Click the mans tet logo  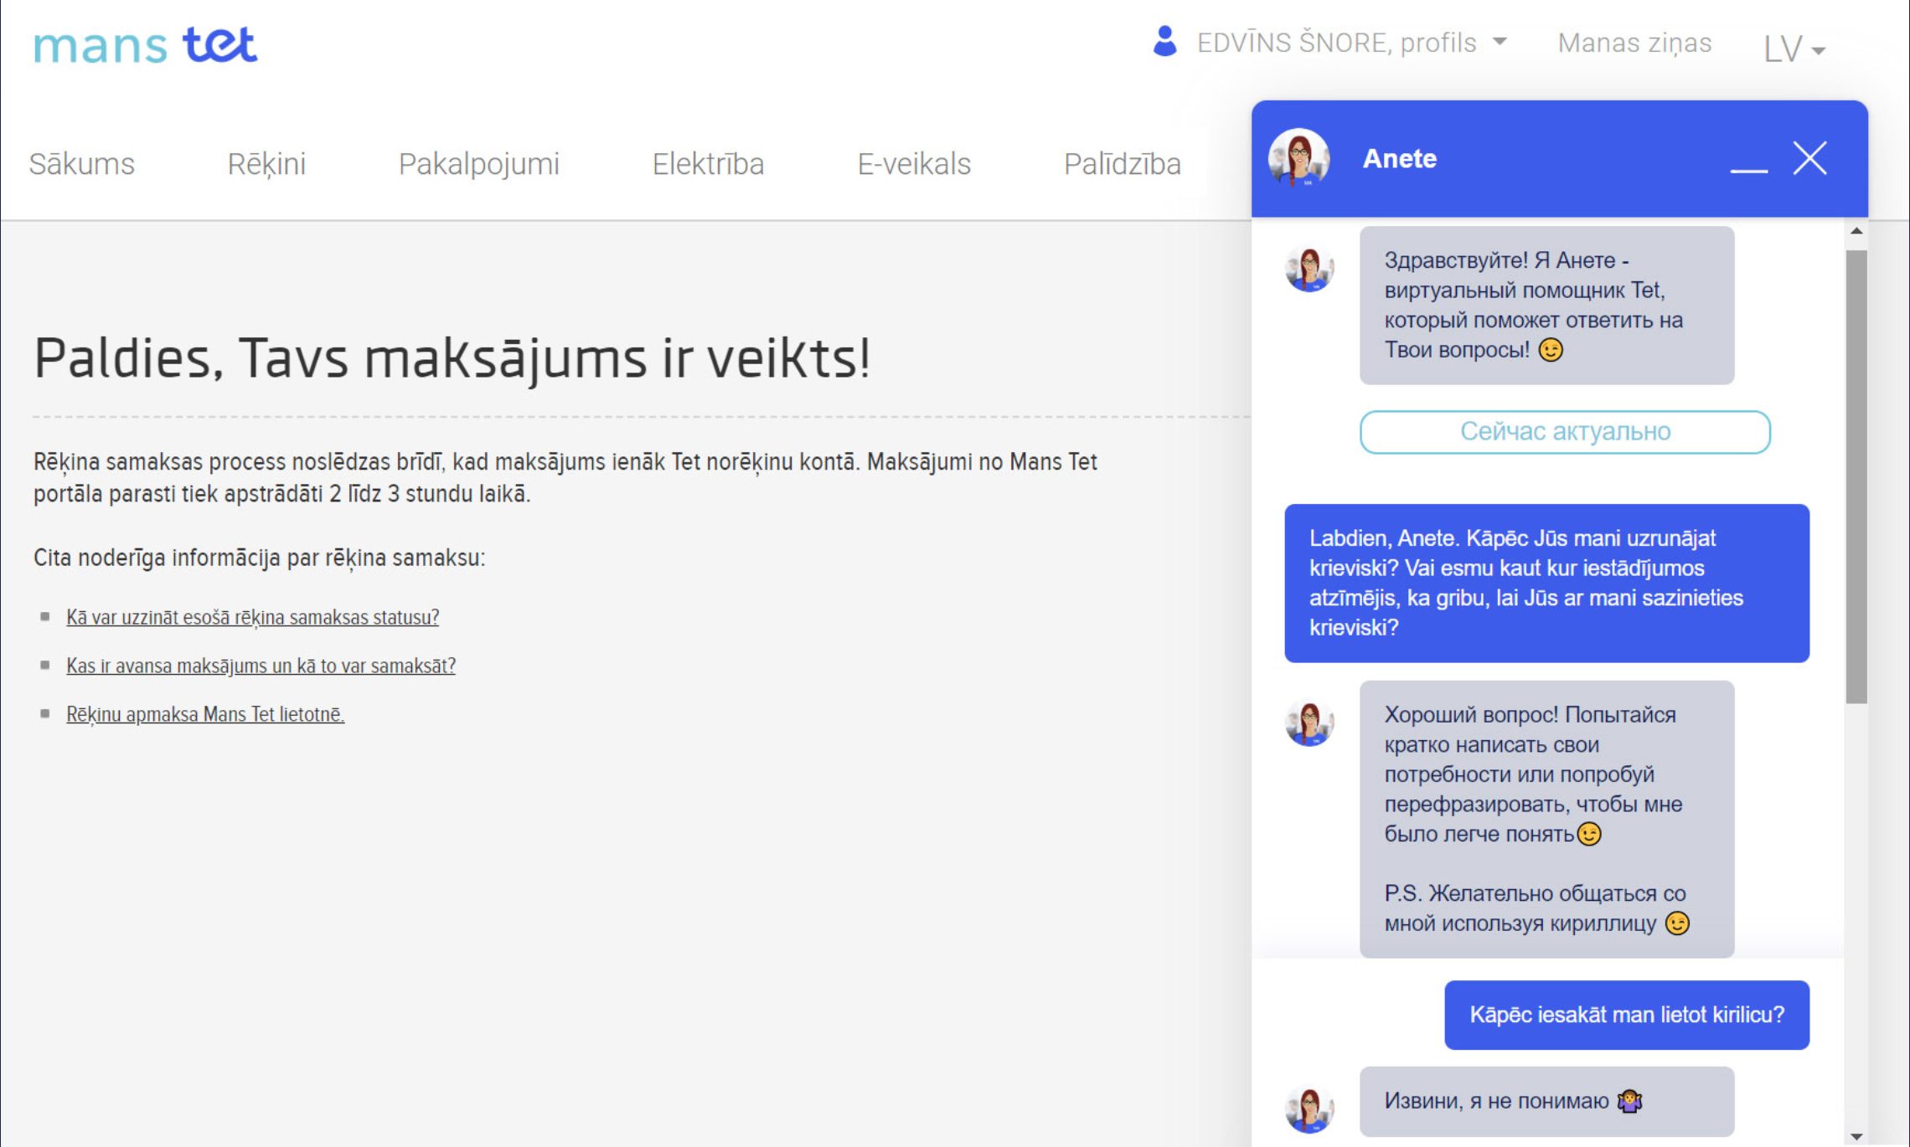coord(145,44)
